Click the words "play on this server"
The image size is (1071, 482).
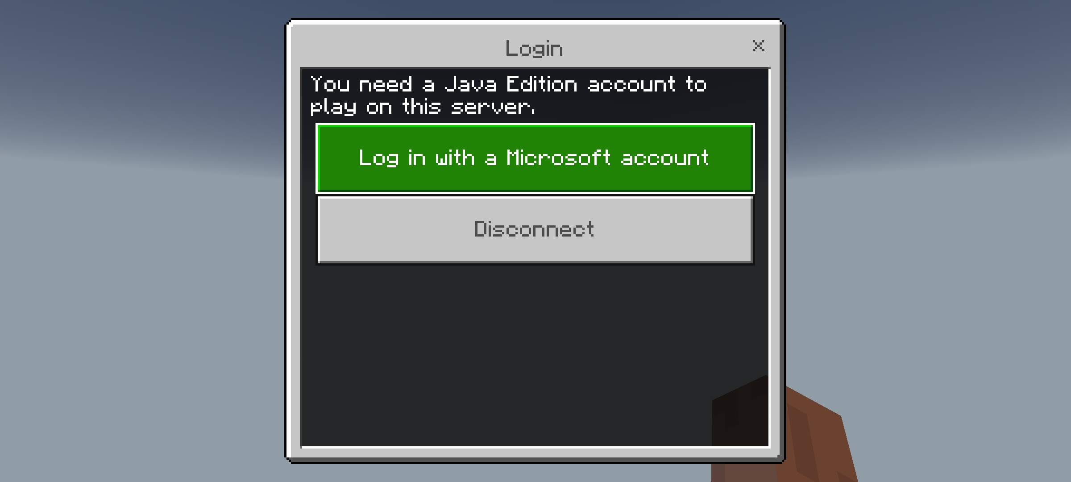tap(422, 107)
